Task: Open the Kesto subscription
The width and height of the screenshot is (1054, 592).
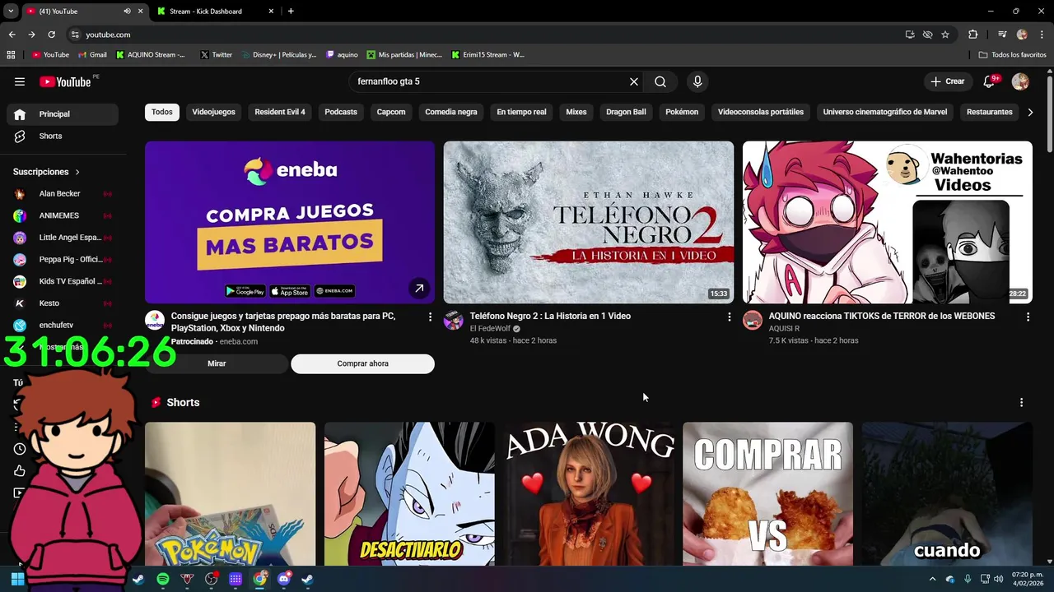Action: (63, 303)
